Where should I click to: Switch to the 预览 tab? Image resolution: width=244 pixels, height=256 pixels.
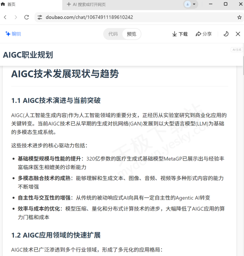tap(132, 34)
